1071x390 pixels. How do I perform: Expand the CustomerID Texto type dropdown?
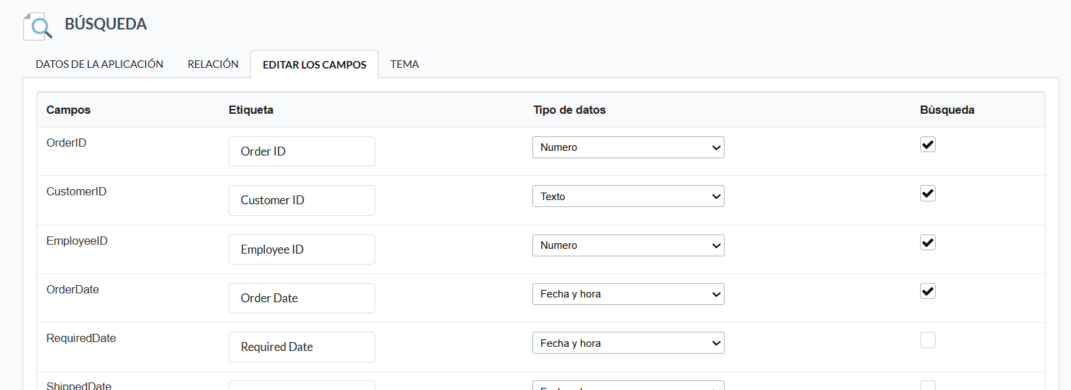point(628,197)
